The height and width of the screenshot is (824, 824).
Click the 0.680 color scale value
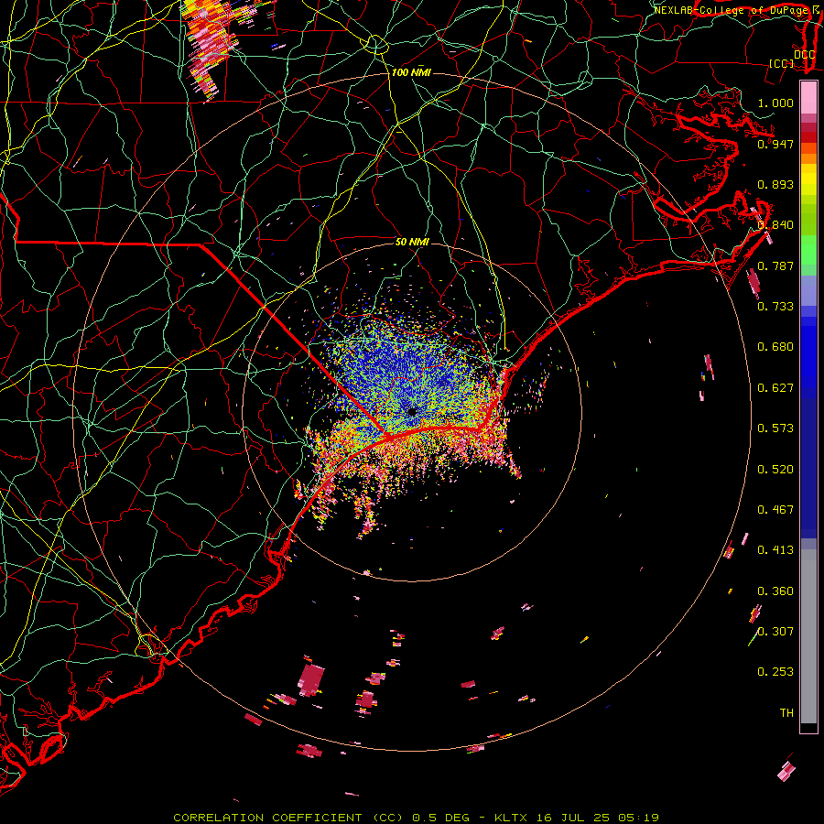(775, 347)
